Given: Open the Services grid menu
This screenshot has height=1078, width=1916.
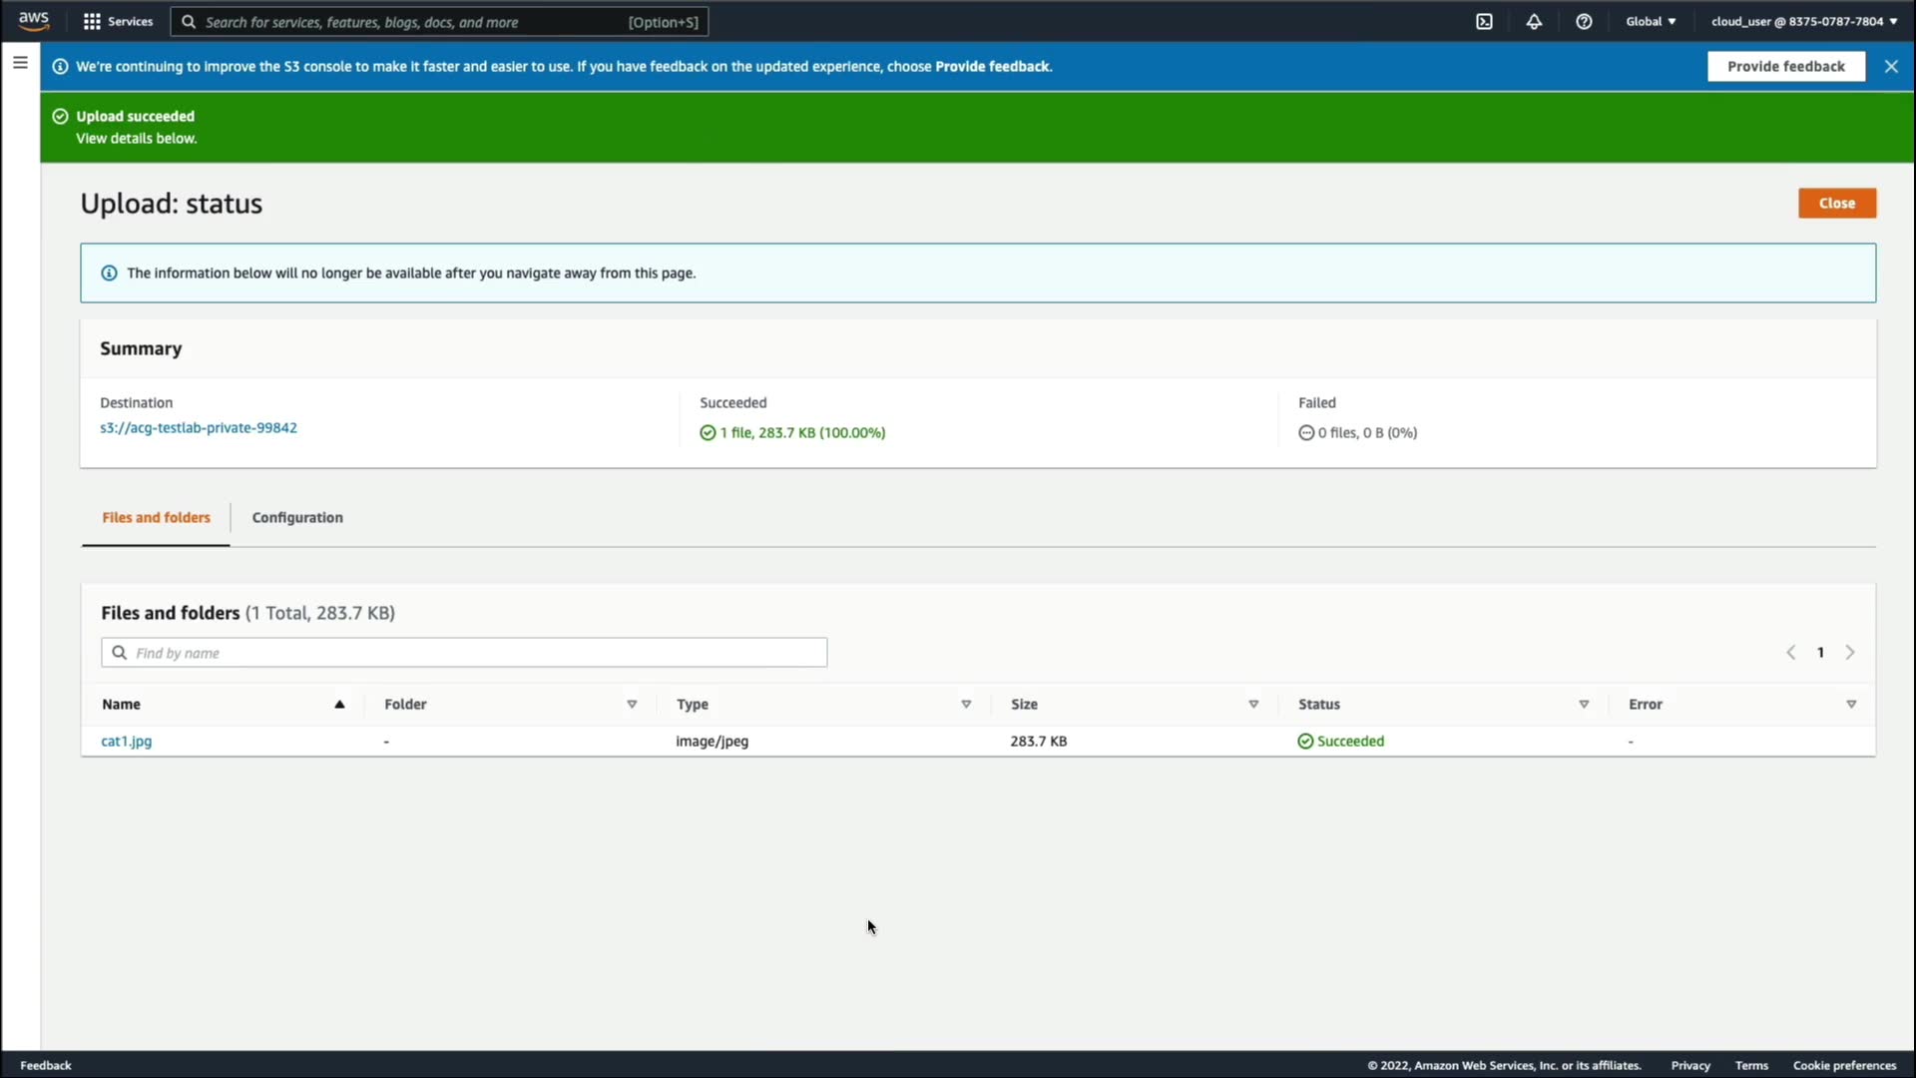Looking at the screenshot, I should coord(118,21).
